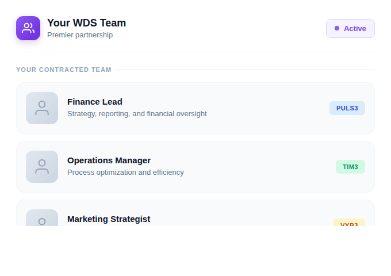Select the green TIM3 tag
The width and height of the screenshot is (391, 276).
click(x=350, y=167)
